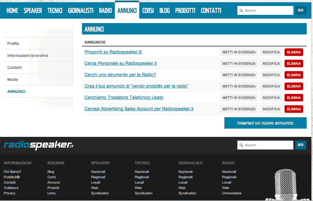Click the GO button in the footer
Image resolution: width=313 pixels, height=201 pixels.
pos(301,145)
